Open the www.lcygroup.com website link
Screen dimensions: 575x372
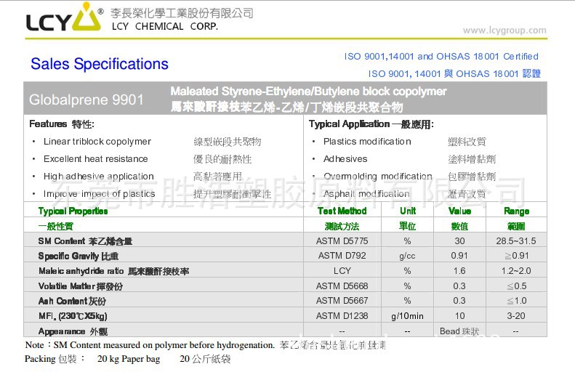tap(504, 31)
